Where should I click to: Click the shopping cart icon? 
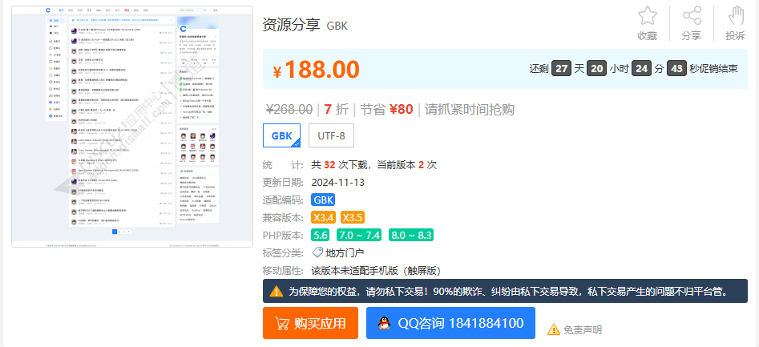coord(281,324)
